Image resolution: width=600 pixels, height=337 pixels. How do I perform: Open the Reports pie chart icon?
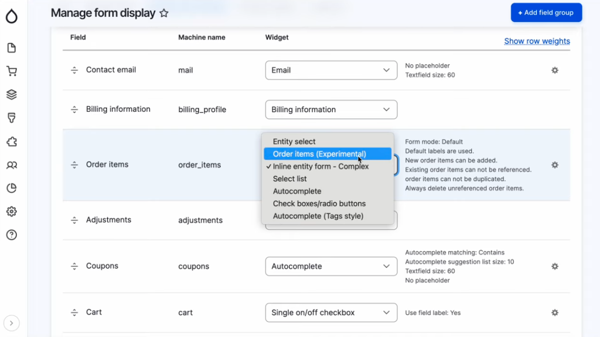(x=11, y=188)
